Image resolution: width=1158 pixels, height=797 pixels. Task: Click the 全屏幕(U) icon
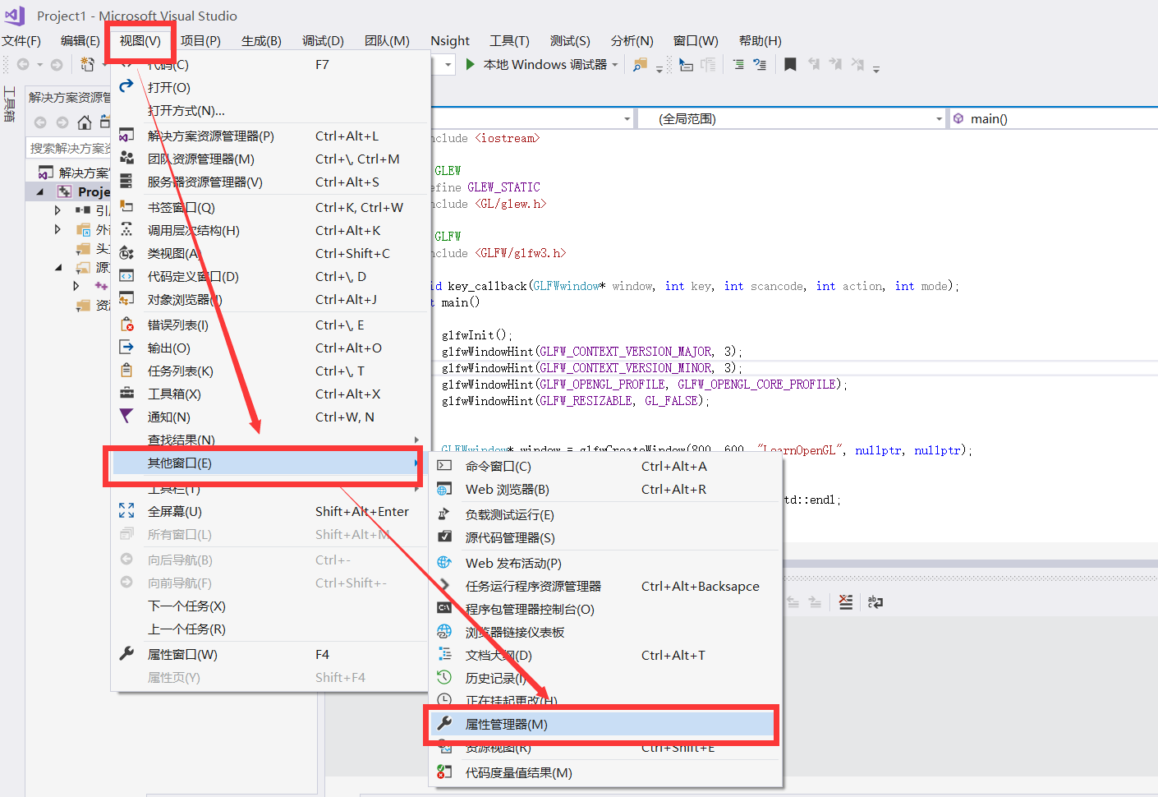click(126, 510)
